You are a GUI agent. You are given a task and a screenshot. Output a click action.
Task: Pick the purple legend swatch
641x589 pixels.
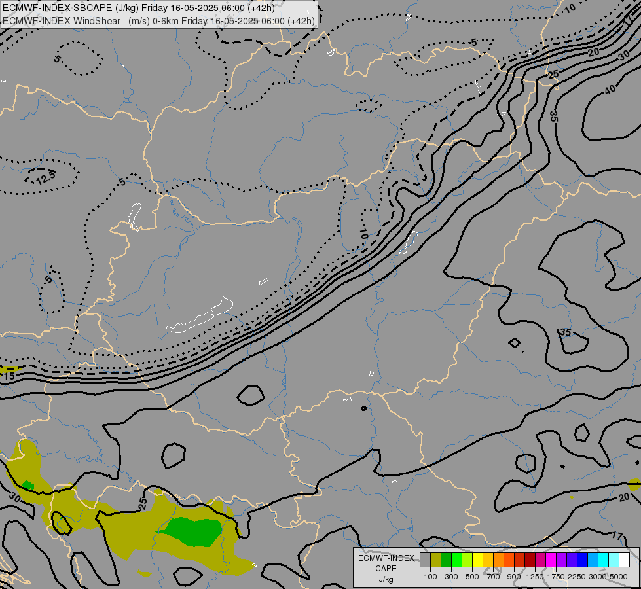561,560
